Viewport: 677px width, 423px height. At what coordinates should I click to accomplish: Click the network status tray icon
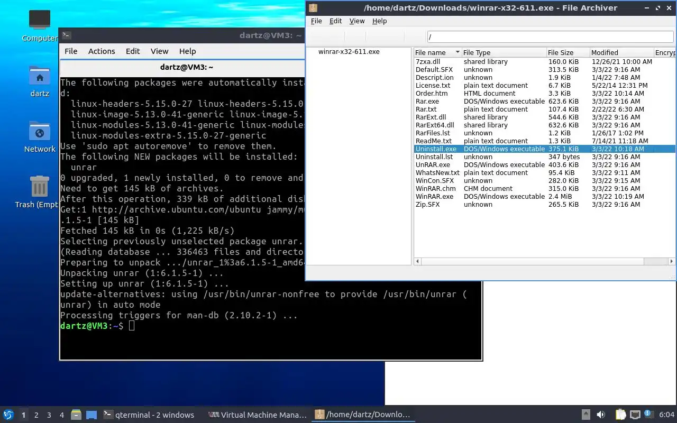click(635, 415)
